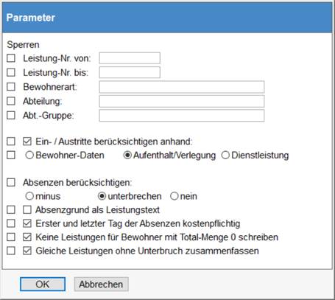The width and height of the screenshot is (335, 300).
Task: Click the Abbrechen button
Action: (101, 285)
